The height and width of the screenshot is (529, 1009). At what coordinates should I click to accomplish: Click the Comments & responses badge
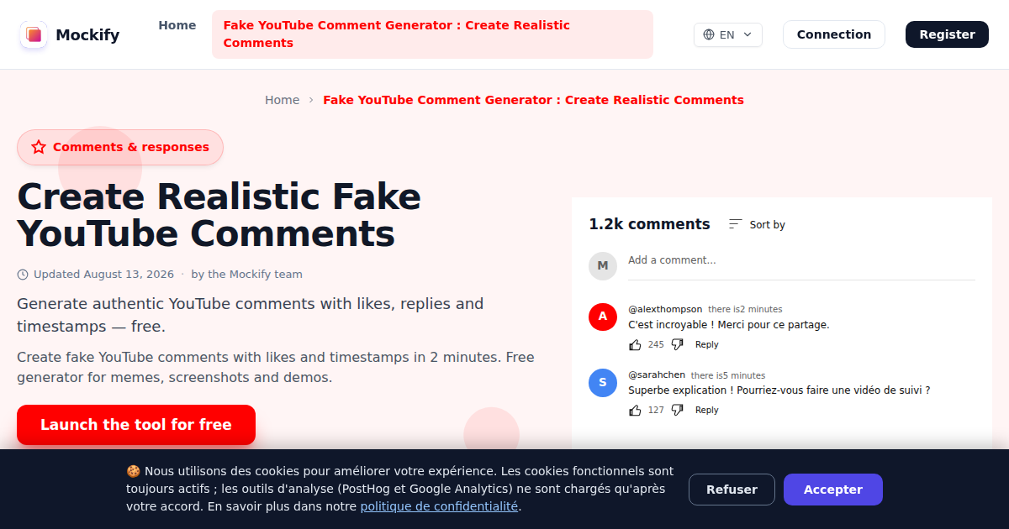pyautogui.click(x=120, y=147)
